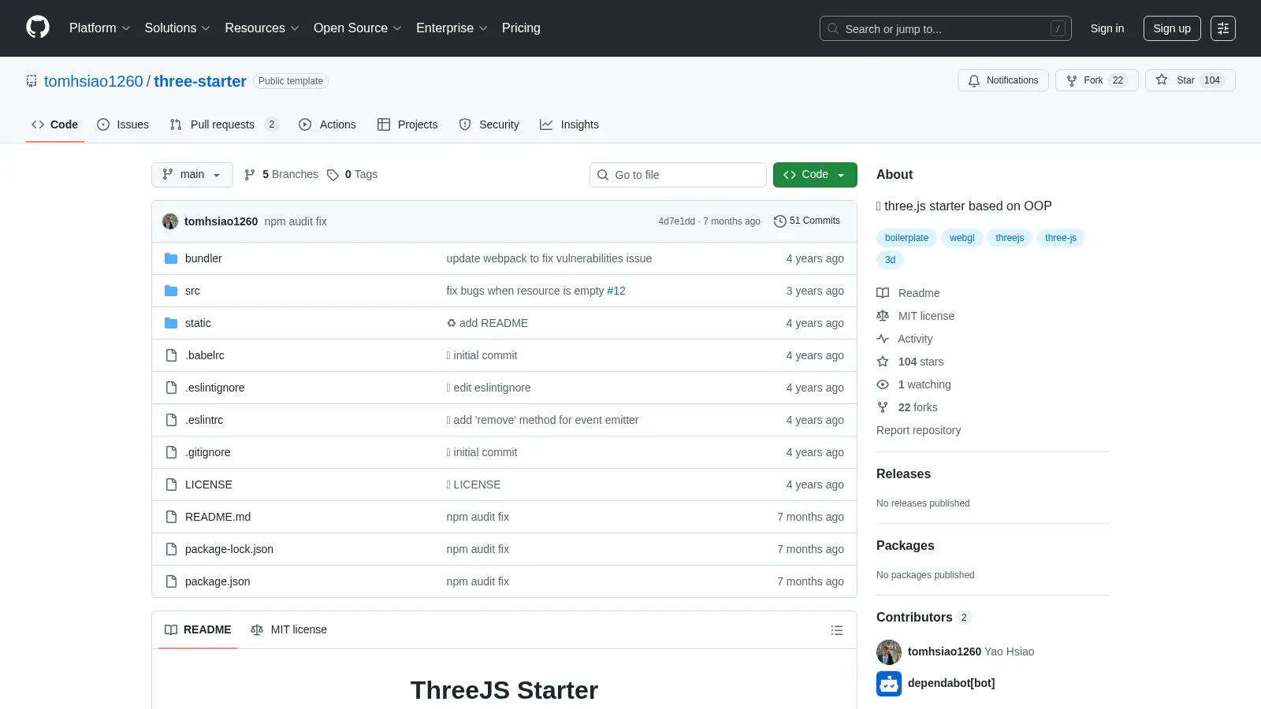Click the commit history clock icon
This screenshot has width=1261, height=709.
point(780,221)
